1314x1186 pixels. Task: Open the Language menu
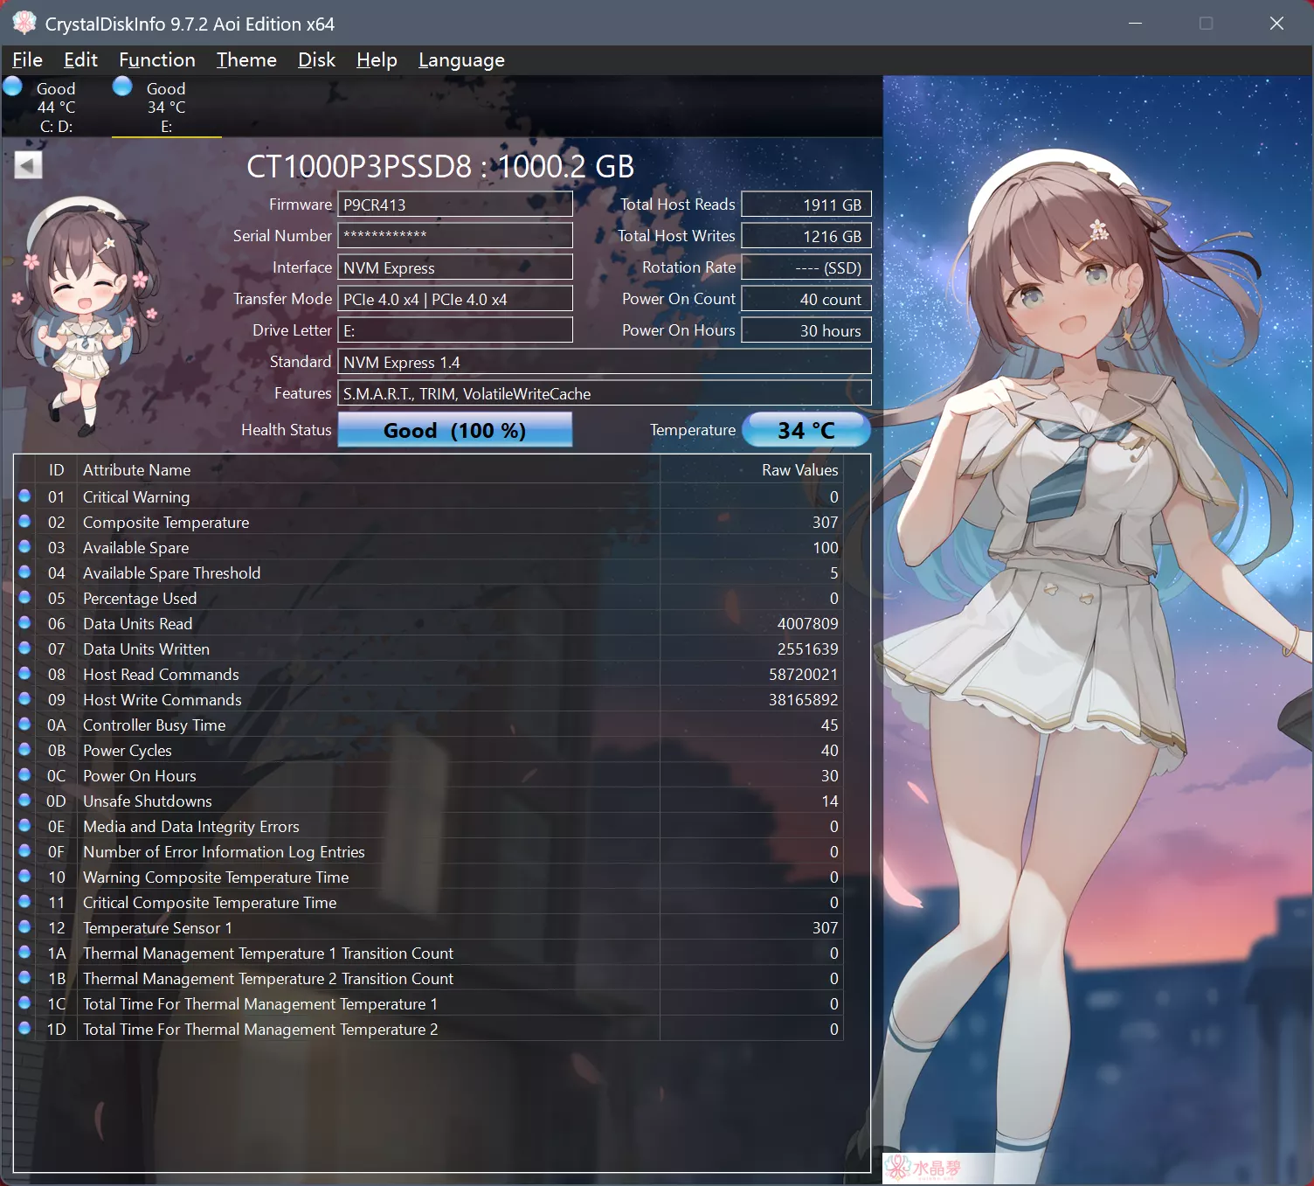(461, 60)
